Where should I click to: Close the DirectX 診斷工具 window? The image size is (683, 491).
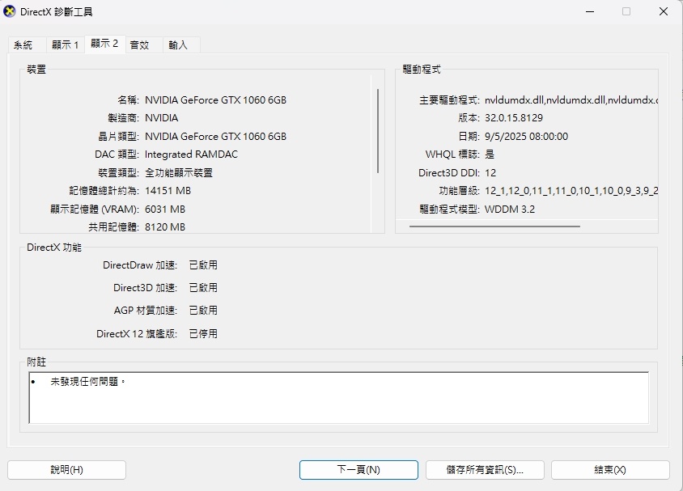tap(664, 12)
